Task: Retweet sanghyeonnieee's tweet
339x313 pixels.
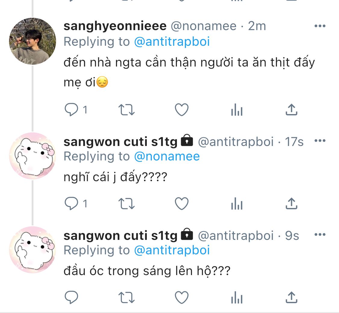Action: (x=127, y=110)
